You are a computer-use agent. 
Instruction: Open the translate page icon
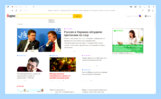click(x=149, y=10)
